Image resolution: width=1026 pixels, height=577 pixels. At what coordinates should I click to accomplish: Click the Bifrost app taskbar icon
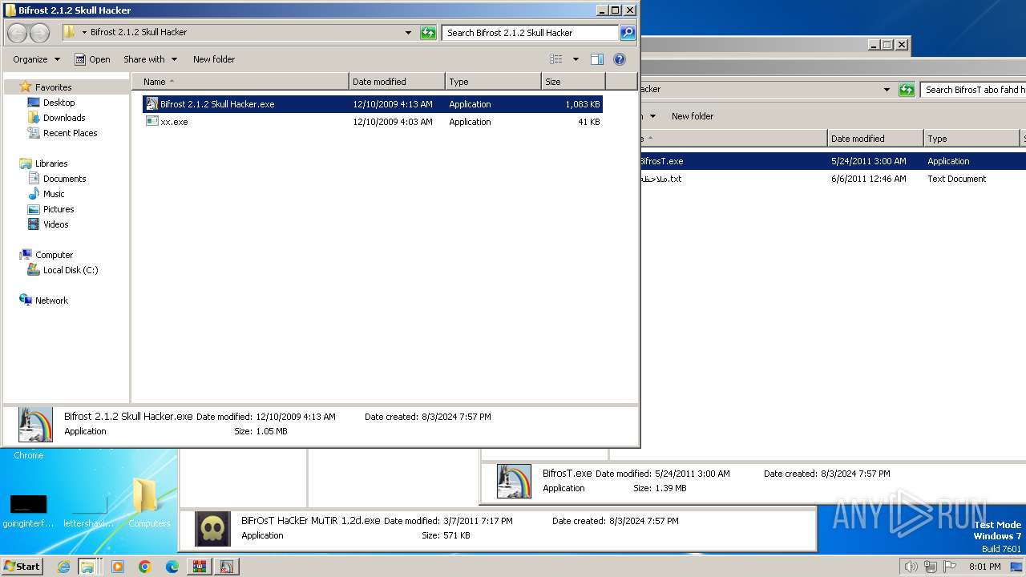click(227, 567)
